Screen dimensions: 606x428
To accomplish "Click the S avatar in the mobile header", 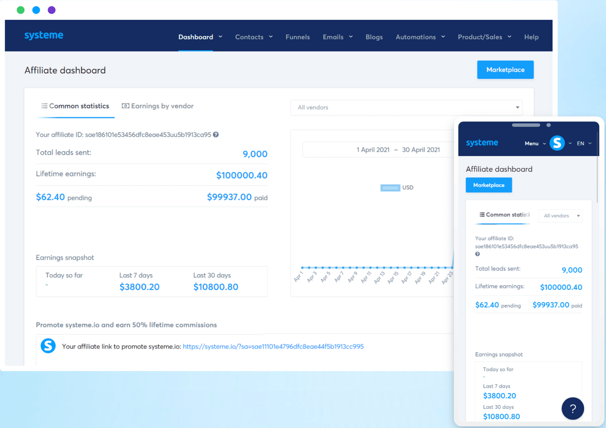I will 557,143.
